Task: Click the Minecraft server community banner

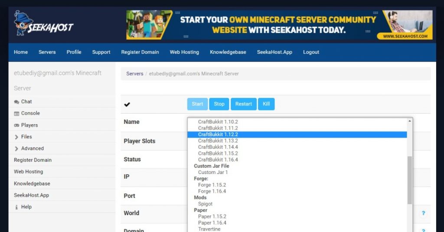Action: coord(279,25)
